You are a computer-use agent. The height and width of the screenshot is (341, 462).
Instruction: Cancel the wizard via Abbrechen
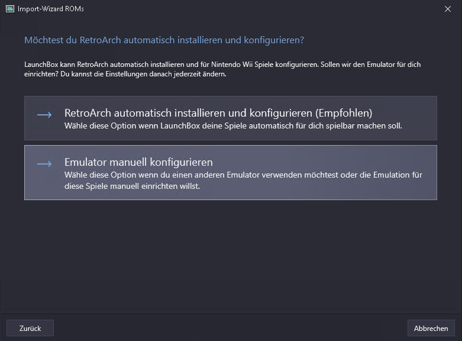(431, 328)
